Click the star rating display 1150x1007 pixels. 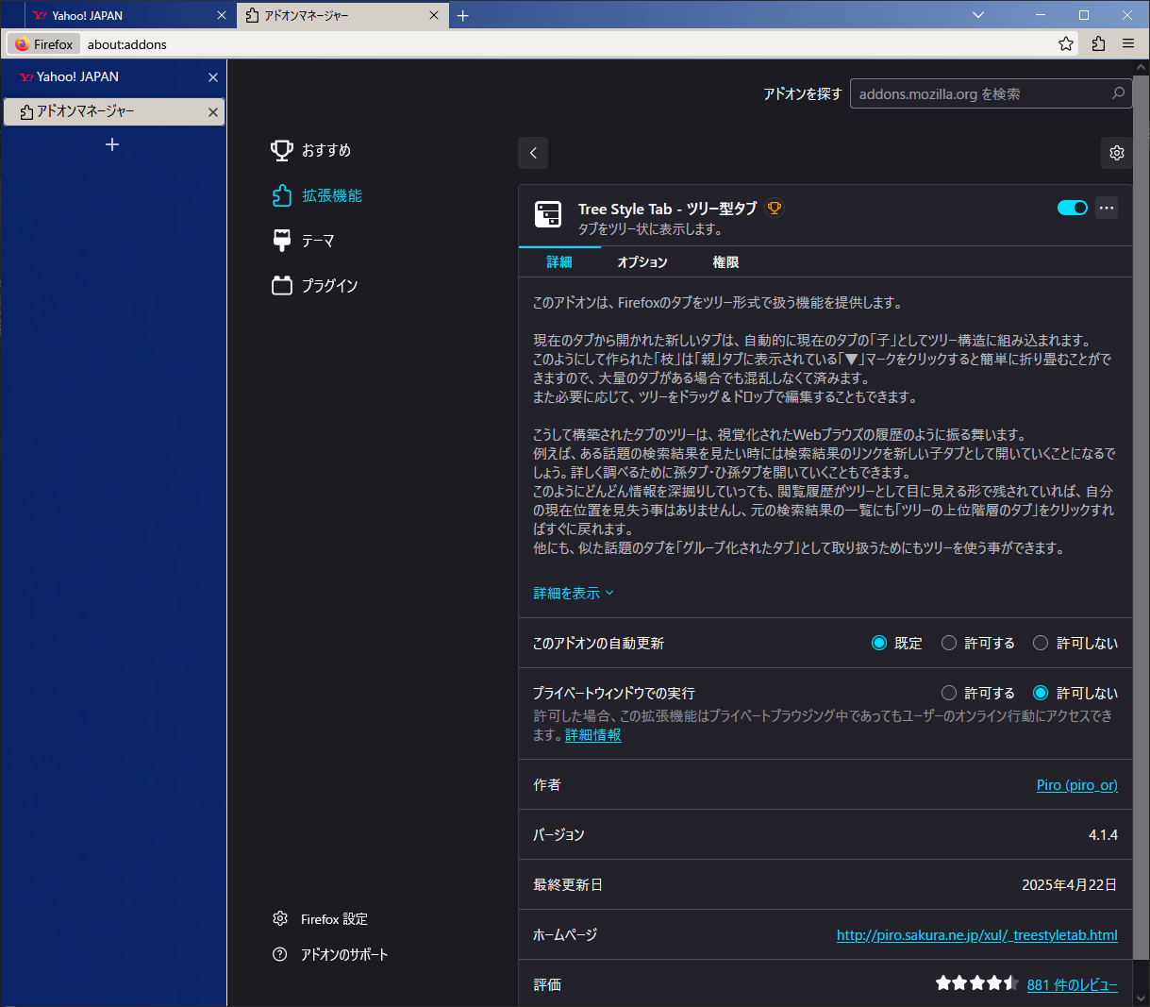(976, 983)
